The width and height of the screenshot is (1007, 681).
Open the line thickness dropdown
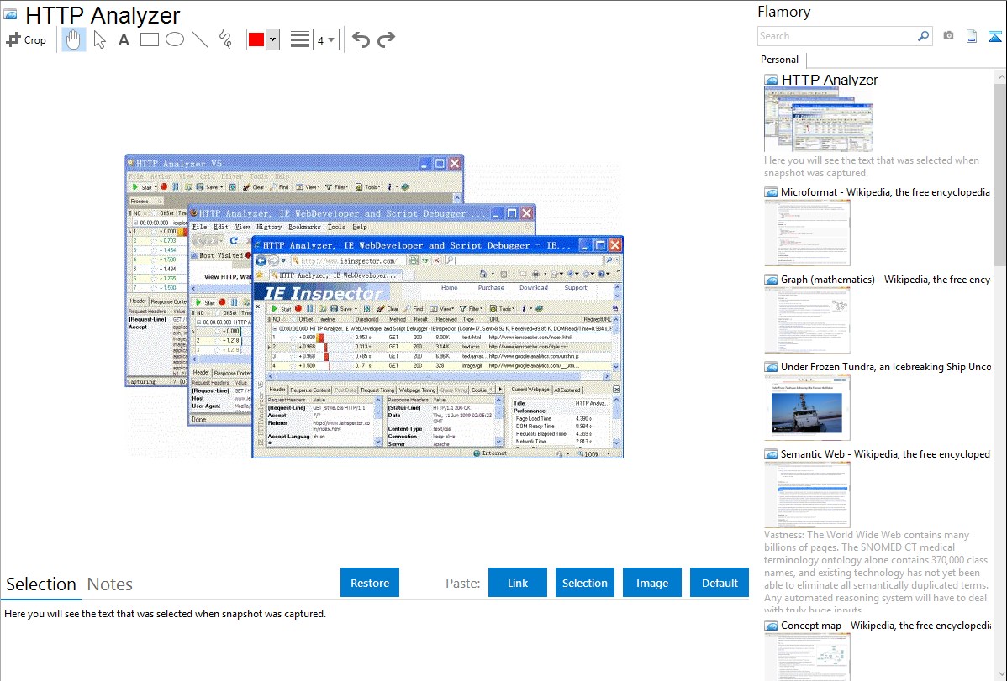(x=325, y=39)
